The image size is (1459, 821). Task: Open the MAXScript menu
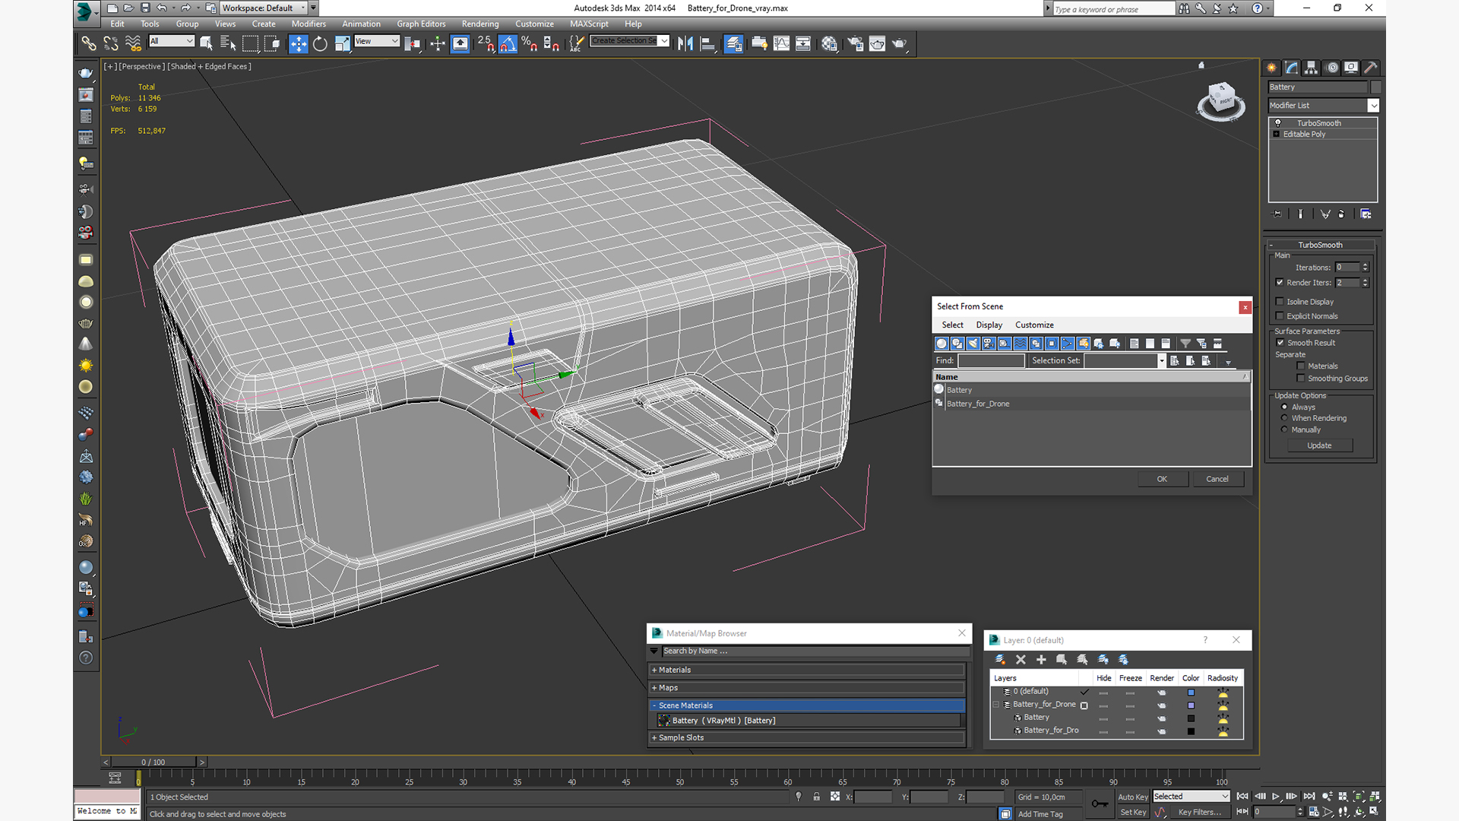pos(589,24)
